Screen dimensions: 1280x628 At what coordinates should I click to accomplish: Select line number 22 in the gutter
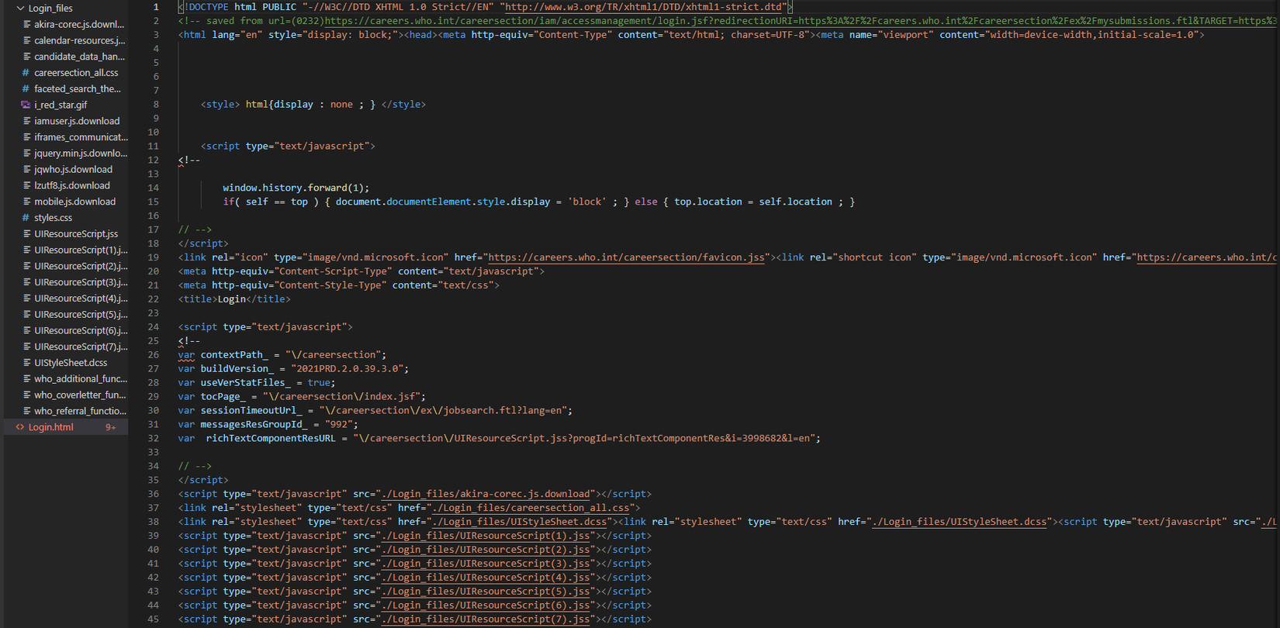(x=154, y=299)
